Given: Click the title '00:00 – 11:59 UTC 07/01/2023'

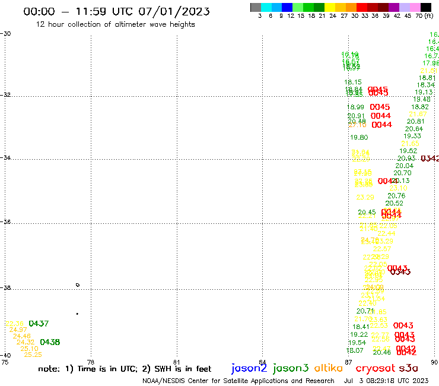Looking at the screenshot, I should (x=116, y=11).
